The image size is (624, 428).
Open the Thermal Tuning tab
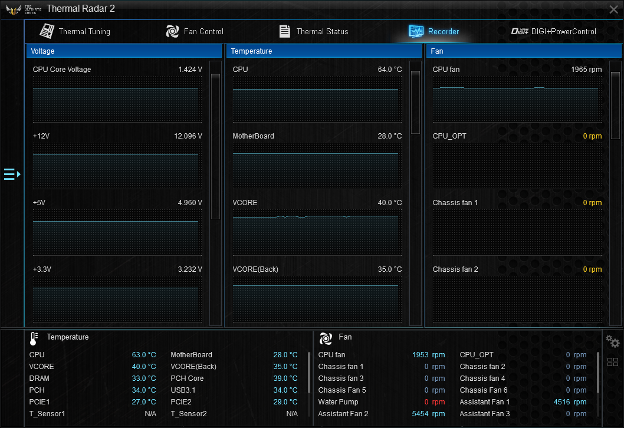pyautogui.click(x=75, y=31)
